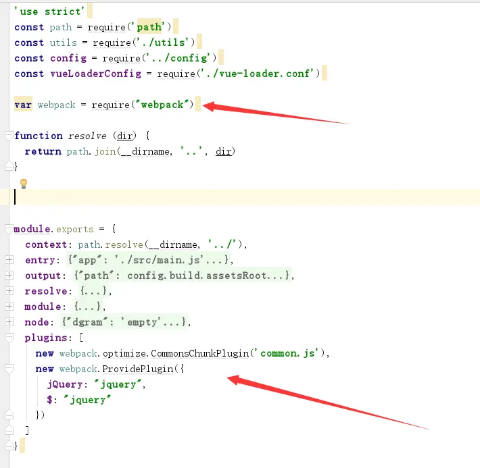Click the folded {...} after module:
Image resolution: width=480 pixels, height=468 pixels.
pyautogui.click(x=88, y=307)
